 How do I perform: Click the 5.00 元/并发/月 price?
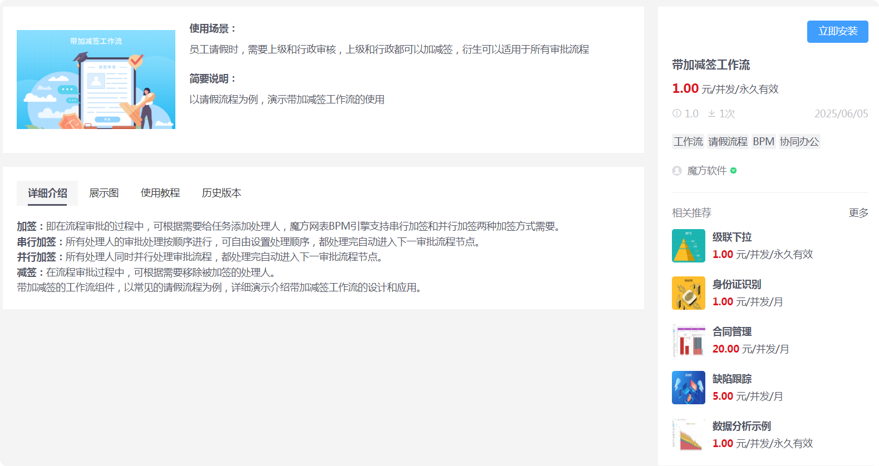[x=748, y=396]
